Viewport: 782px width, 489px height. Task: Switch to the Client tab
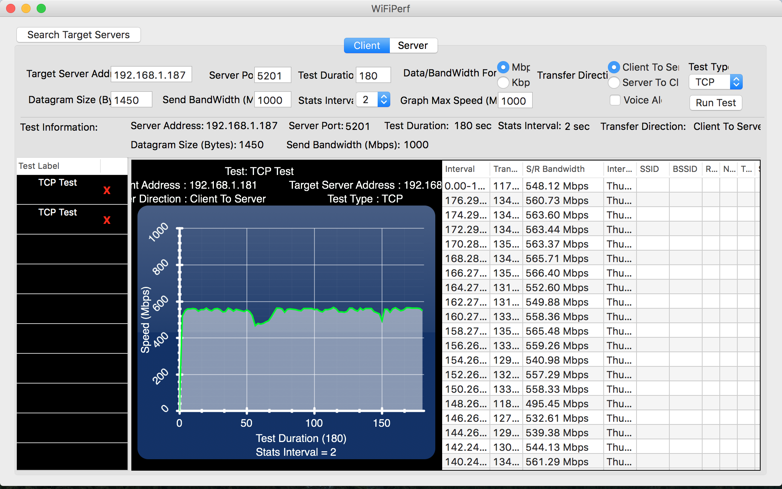point(367,45)
